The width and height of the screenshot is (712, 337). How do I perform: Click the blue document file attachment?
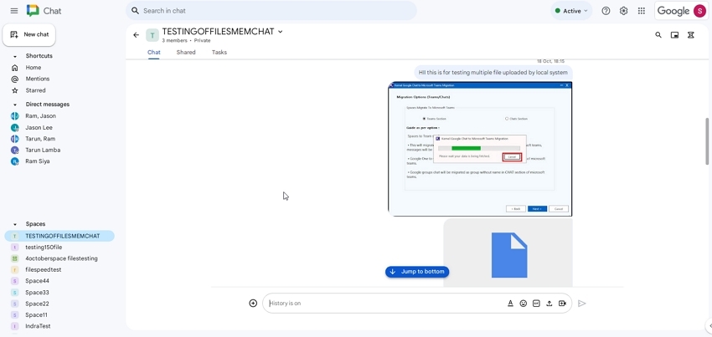click(508, 253)
